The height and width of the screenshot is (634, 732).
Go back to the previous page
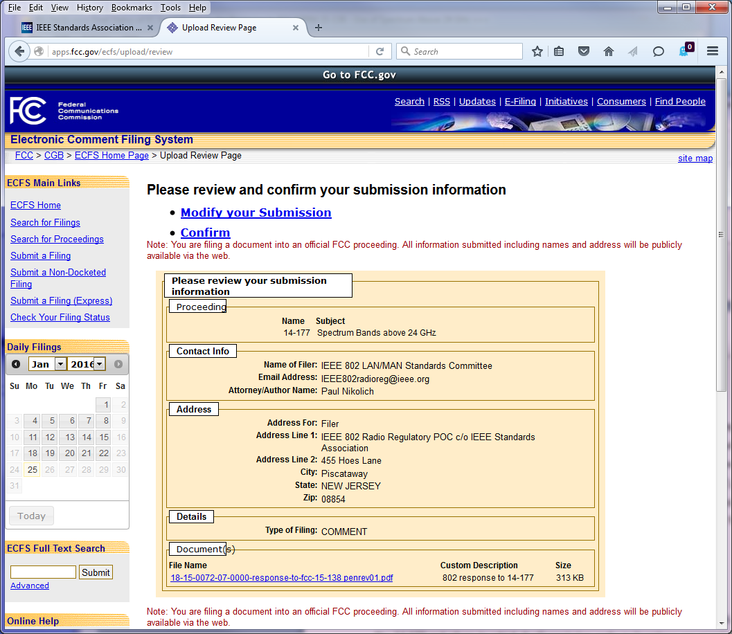click(x=19, y=51)
